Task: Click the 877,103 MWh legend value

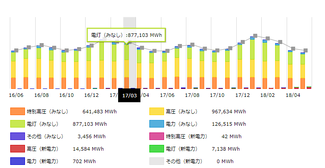Action: [x=90, y=124]
